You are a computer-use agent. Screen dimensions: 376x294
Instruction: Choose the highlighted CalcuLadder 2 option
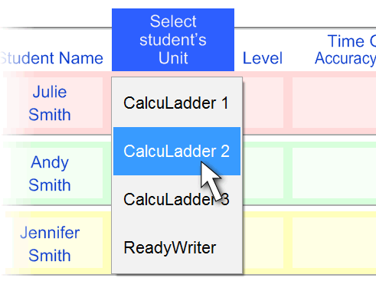177,151
